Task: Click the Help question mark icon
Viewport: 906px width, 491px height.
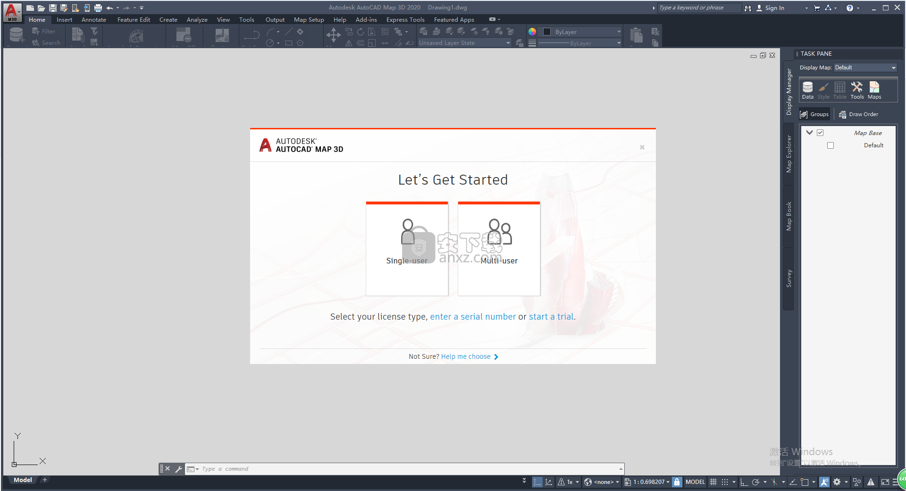Action: tap(849, 8)
